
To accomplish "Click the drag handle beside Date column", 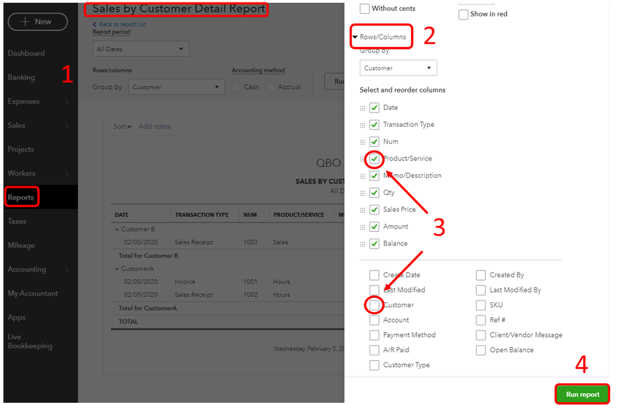I will tap(362, 108).
